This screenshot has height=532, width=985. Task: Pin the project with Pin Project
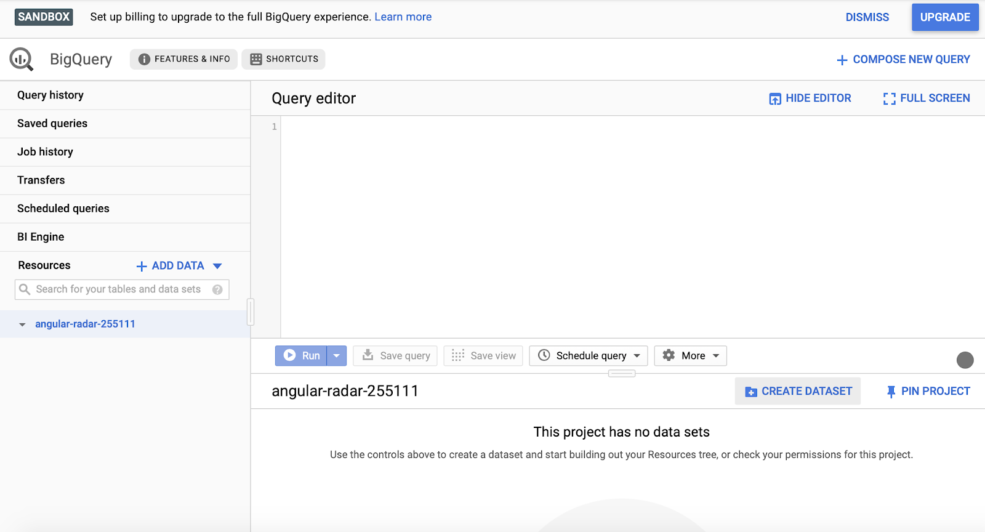(928, 392)
